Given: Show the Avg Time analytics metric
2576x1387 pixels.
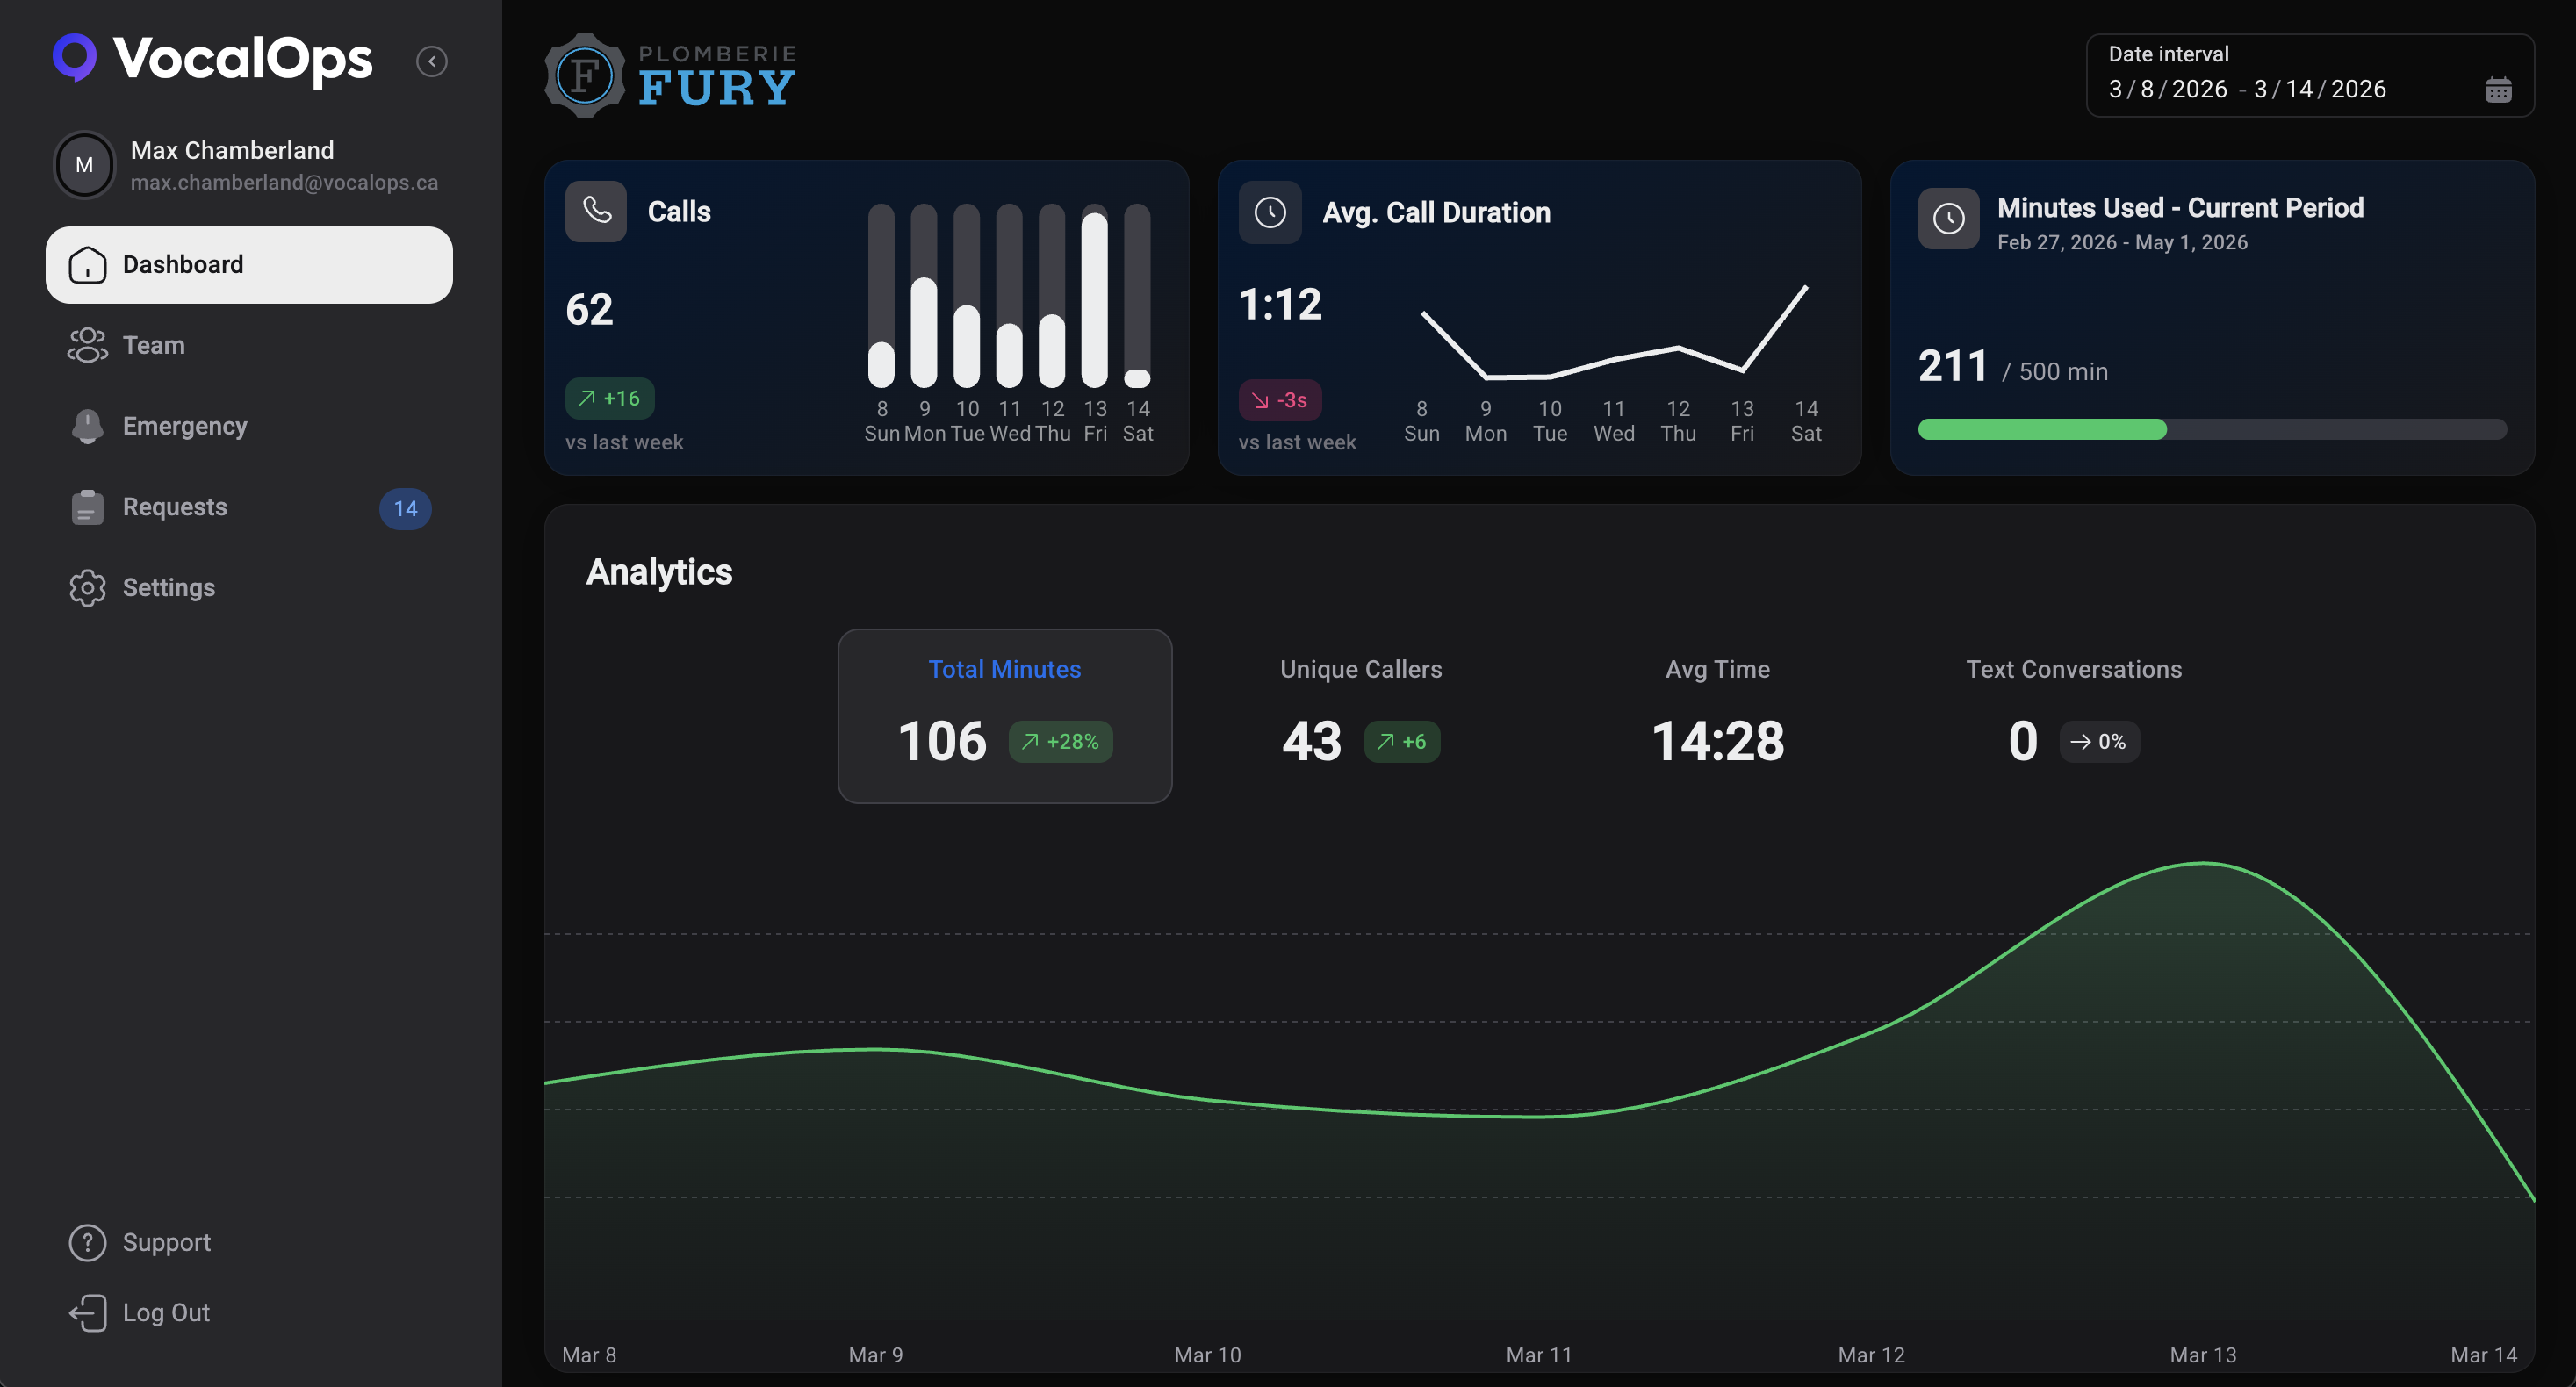Looking at the screenshot, I should tap(1717, 715).
